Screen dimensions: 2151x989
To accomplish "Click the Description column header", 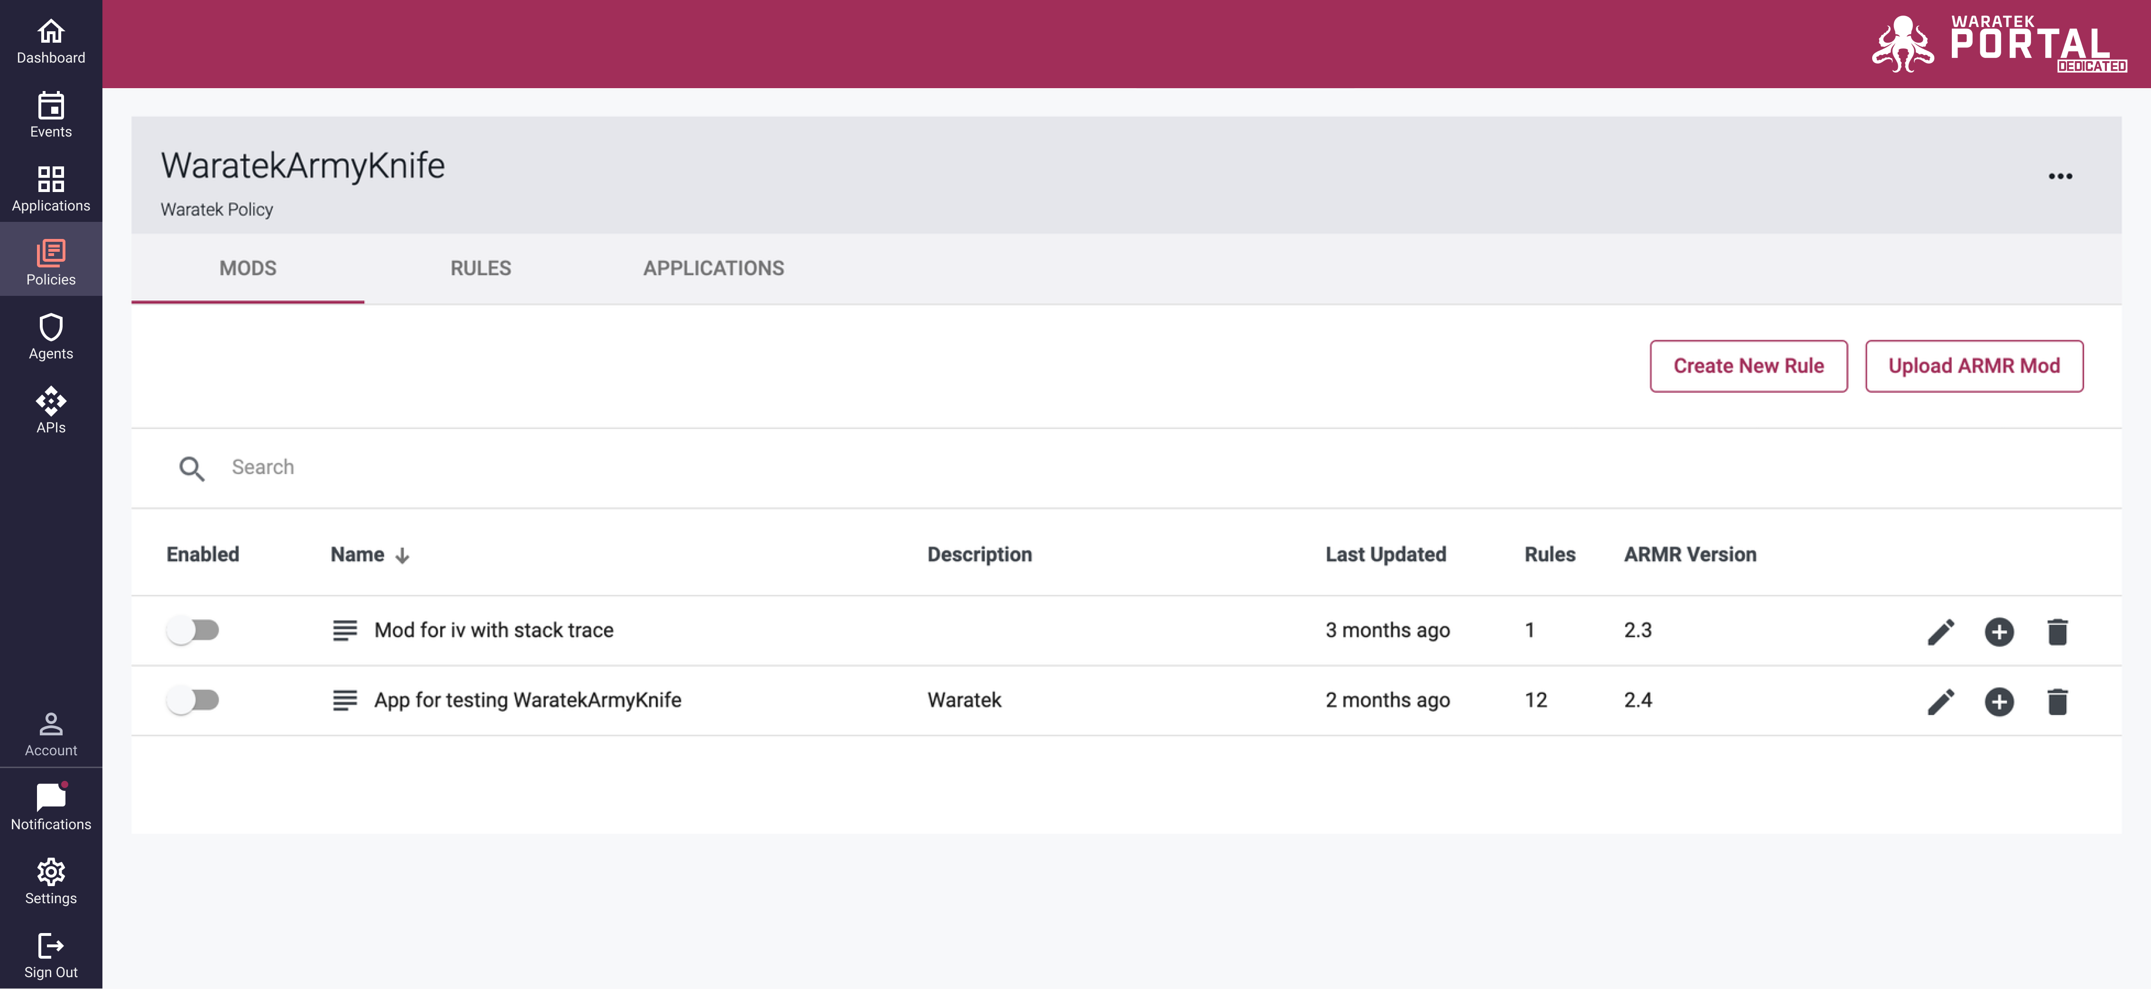I will (x=980, y=554).
